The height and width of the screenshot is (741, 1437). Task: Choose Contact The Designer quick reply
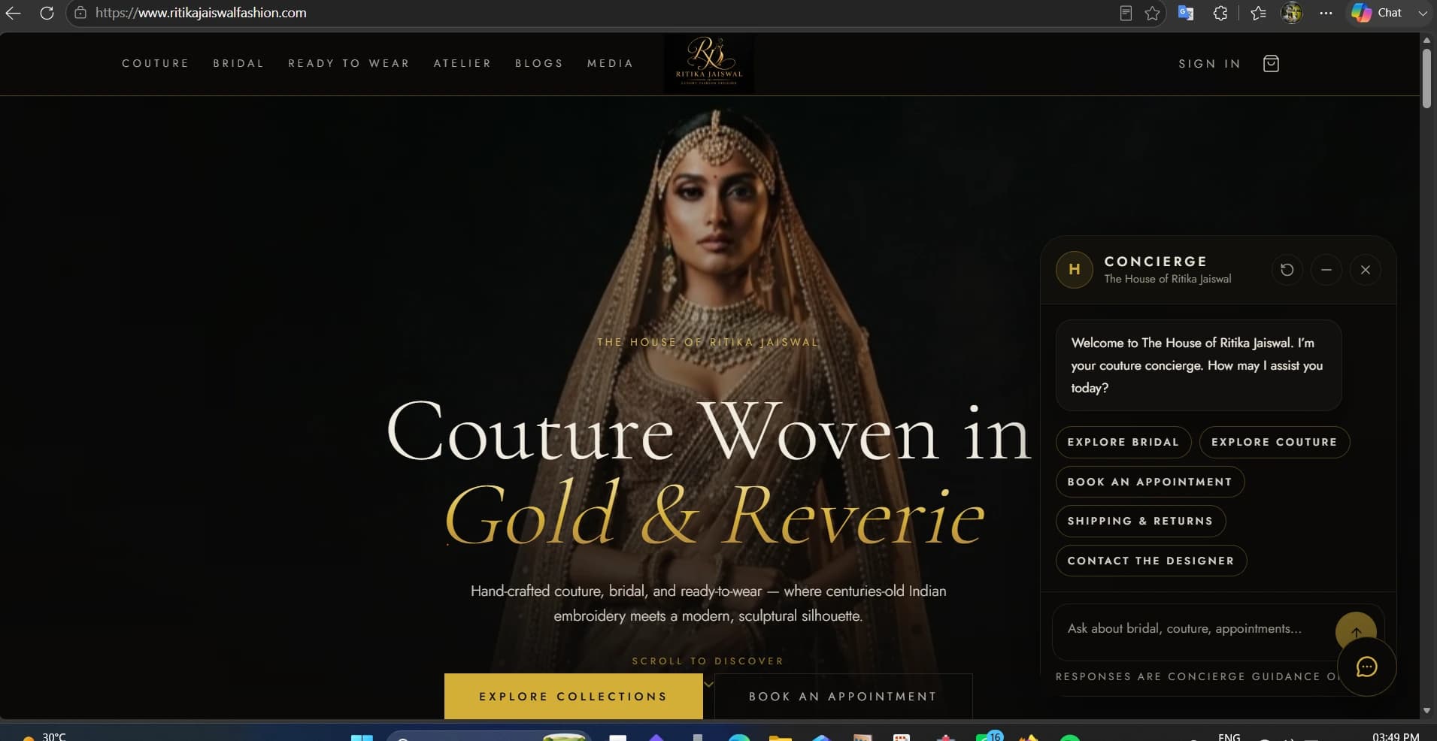[1151, 561]
